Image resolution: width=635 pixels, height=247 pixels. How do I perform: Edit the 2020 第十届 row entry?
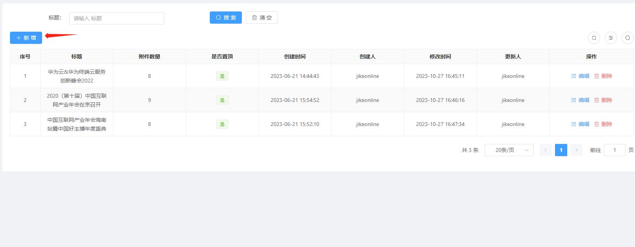[x=580, y=100]
